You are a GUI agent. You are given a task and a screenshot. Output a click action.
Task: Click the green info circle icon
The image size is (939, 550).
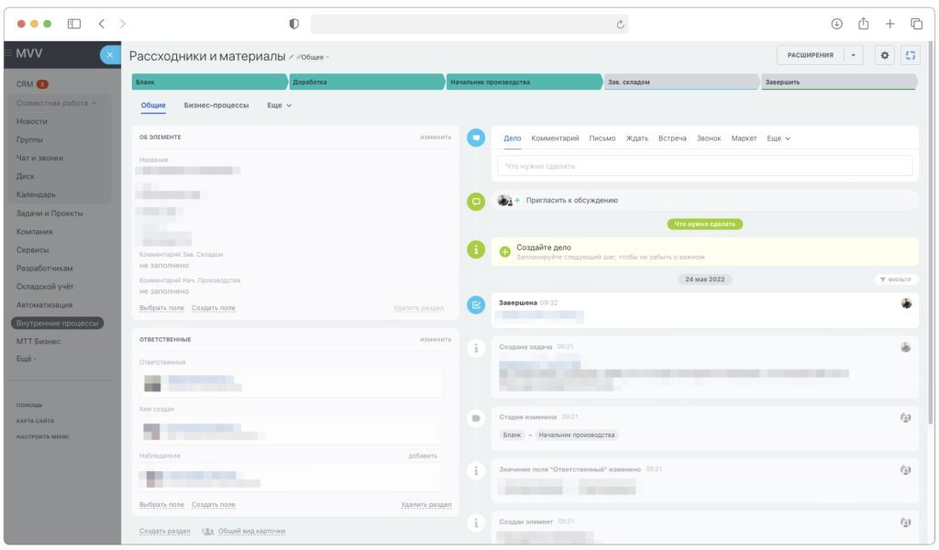pos(476,249)
